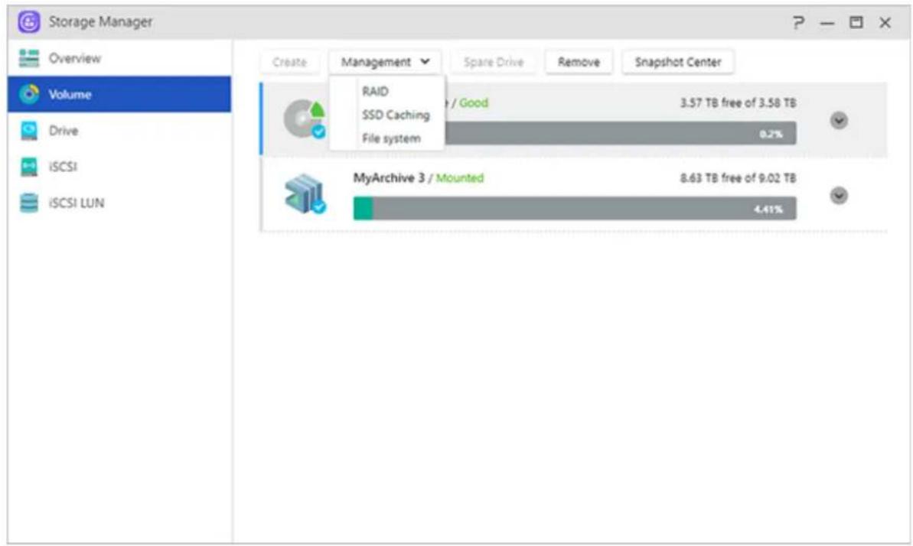Screen dimensions: 913x546
Task: Select the MyArchive 3 volume name
Action: (x=388, y=178)
